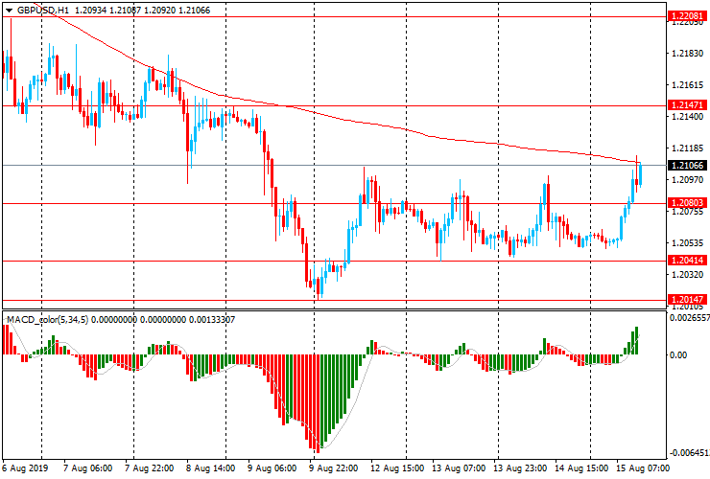Click the current price label 1.21066
Screen dimensions: 710x479
coord(687,166)
